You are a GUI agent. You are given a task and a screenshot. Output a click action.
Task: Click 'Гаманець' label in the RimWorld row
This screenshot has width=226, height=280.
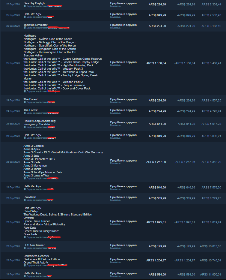(x=115, y=200)
